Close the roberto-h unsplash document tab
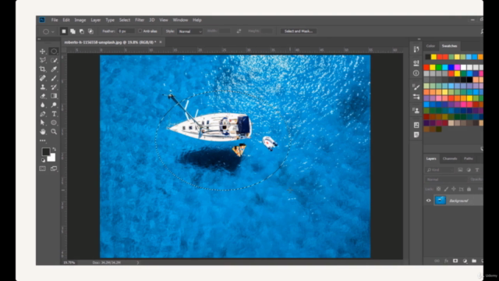 161,42
